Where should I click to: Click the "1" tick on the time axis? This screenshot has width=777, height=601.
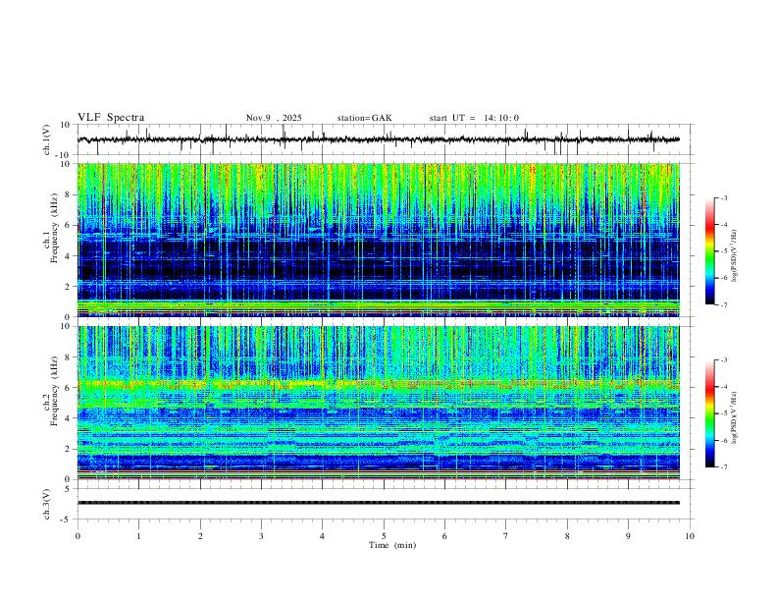138,536
